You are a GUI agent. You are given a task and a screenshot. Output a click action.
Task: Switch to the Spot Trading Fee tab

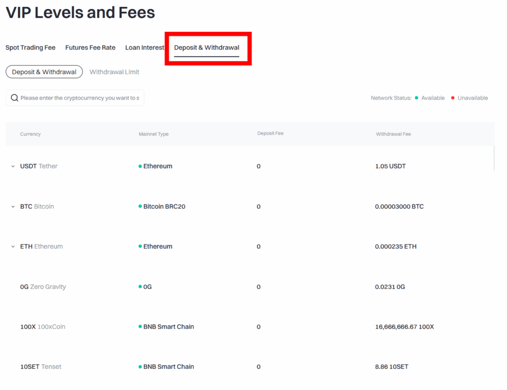[x=30, y=48]
